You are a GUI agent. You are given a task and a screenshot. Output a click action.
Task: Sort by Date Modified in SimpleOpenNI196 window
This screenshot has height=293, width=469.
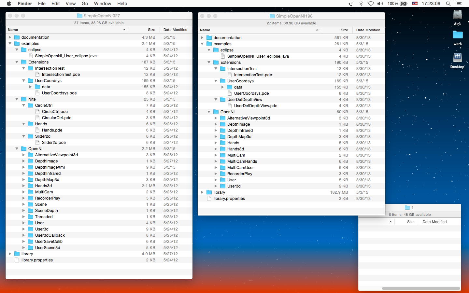pyautogui.click(x=368, y=30)
